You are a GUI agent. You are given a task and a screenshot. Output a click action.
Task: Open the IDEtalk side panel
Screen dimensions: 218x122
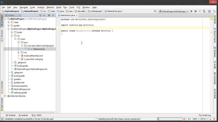click(x=215, y=19)
